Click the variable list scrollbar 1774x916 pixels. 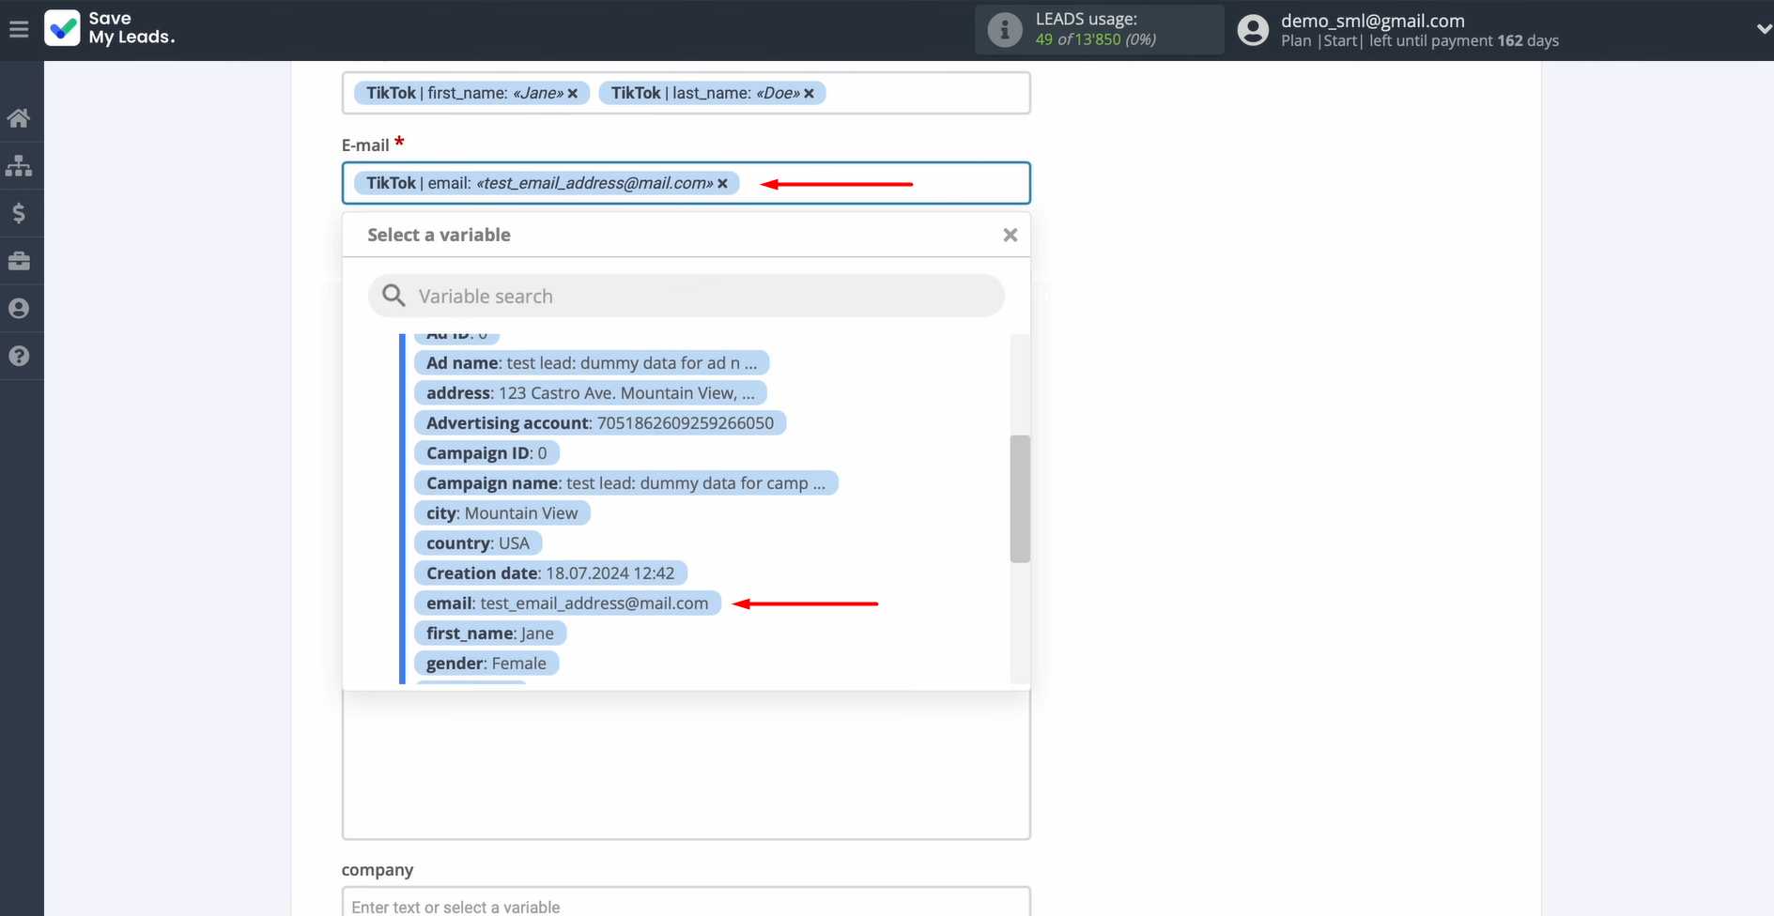point(1019,498)
